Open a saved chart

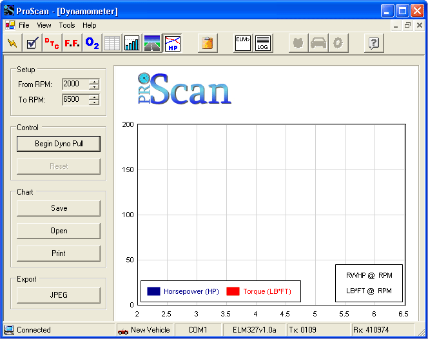(x=59, y=231)
